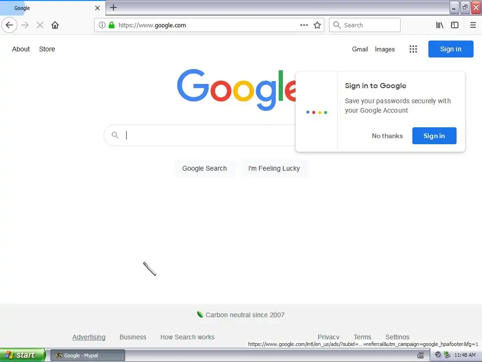Restore down the browser window
Image resolution: width=482 pixels, height=362 pixels.
(x=465, y=8)
